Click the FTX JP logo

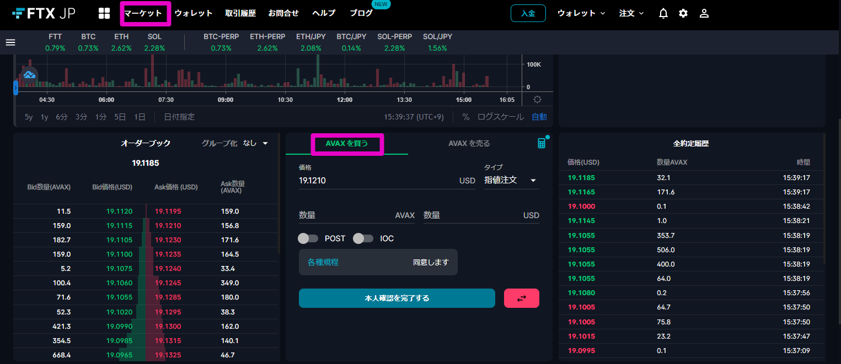click(x=44, y=13)
